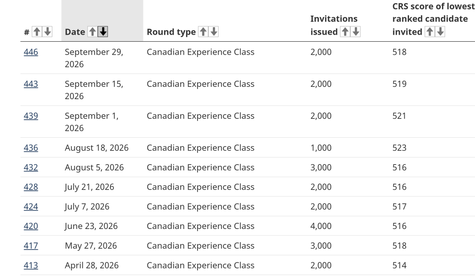Sort Invitations issued ascending arrow
The height and width of the screenshot is (279, 475).
tap(345, 32)
